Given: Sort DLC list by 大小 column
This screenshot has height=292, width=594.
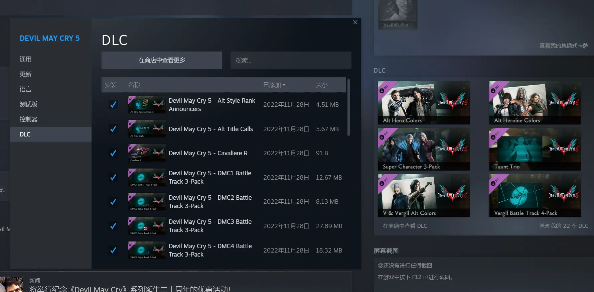Looking at the screenshot, I should (x=322, y=85).
